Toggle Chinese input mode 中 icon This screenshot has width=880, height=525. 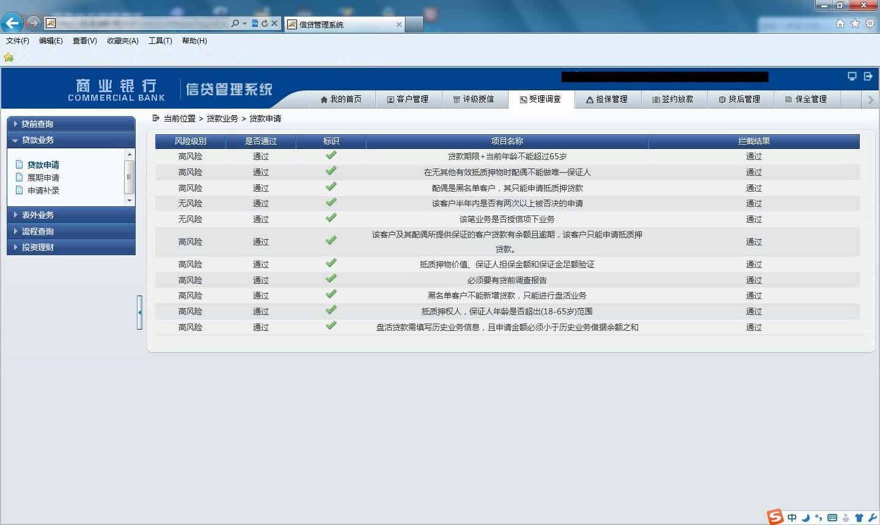(792, 518)
